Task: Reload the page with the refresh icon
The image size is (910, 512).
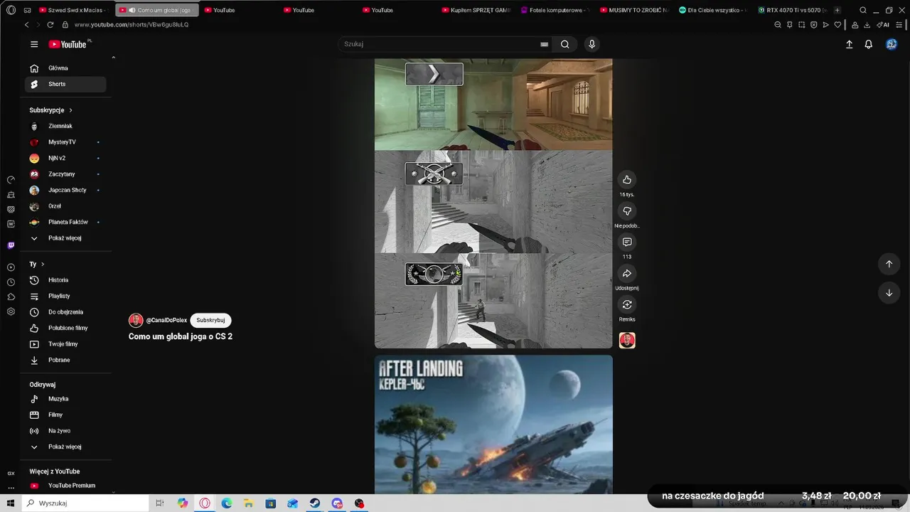Action: (50, 24)
